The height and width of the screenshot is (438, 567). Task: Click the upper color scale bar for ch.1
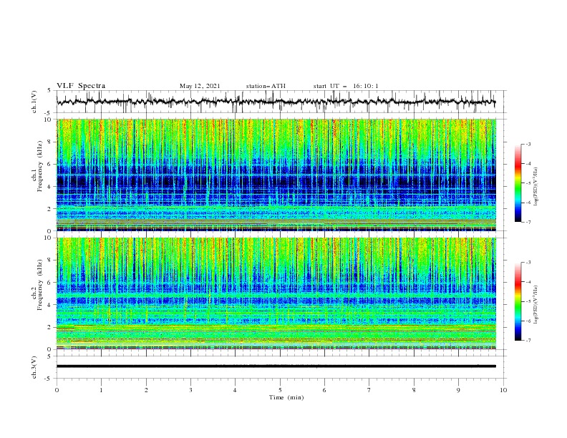[x=518, y=183]
